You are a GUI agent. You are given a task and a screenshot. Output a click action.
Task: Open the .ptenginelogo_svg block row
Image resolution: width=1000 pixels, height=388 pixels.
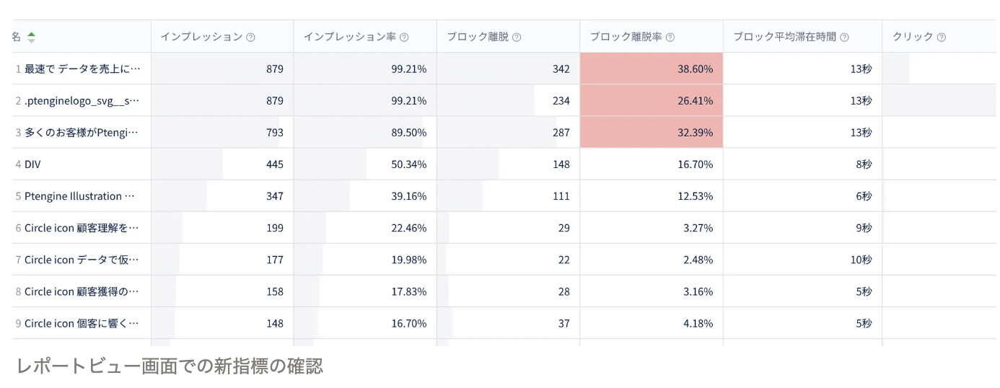[82, 101]
